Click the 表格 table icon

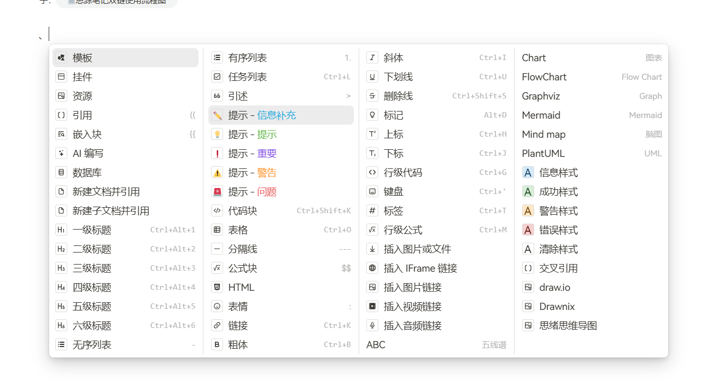click(217, 230)
